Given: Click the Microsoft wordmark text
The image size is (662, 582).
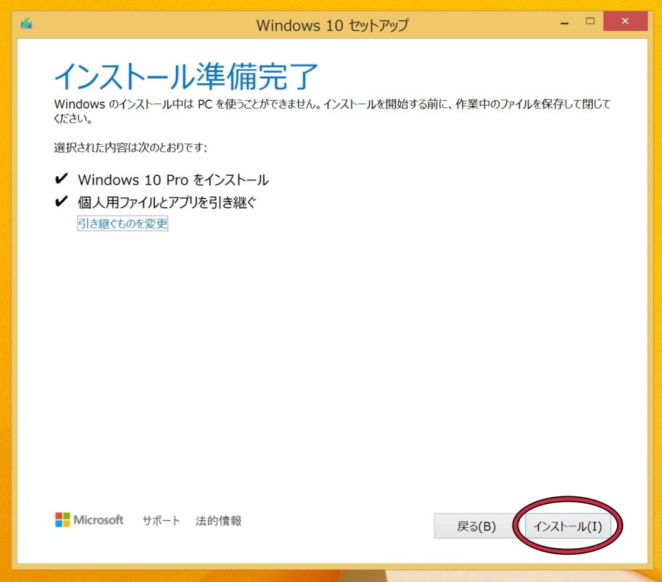Looking at the screenshot, I should [98, 520].
